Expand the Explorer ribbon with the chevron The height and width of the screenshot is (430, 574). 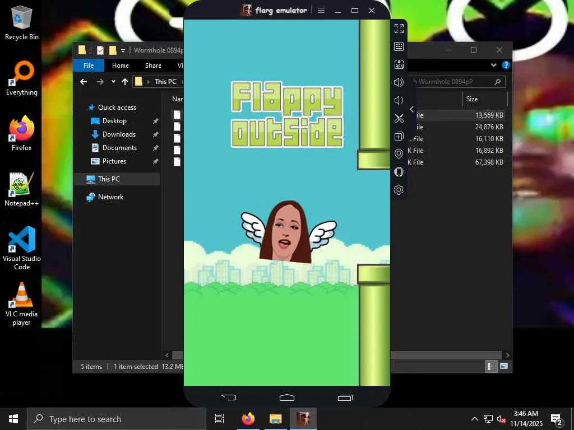(494, 65)
